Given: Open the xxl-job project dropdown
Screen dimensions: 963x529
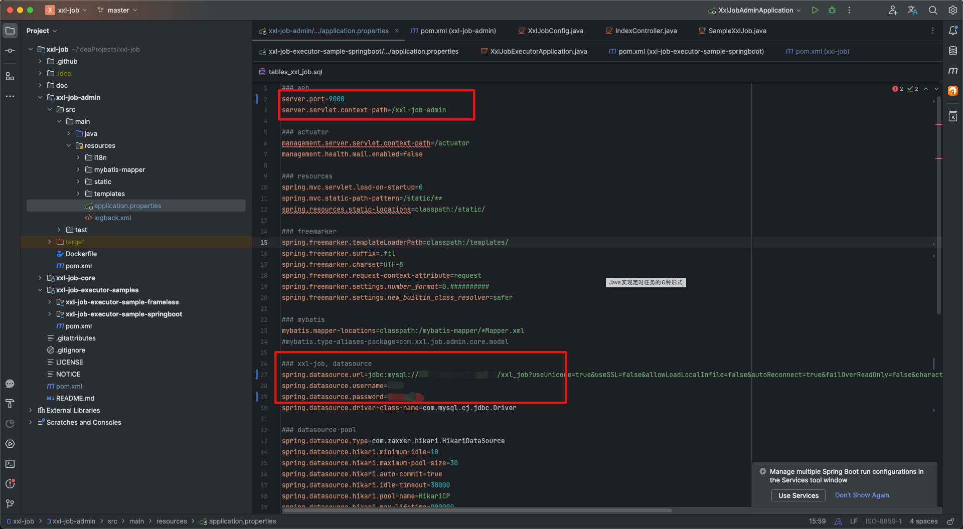Looking at the screenshot, I should pyautogui.click(x=67, y=10).
